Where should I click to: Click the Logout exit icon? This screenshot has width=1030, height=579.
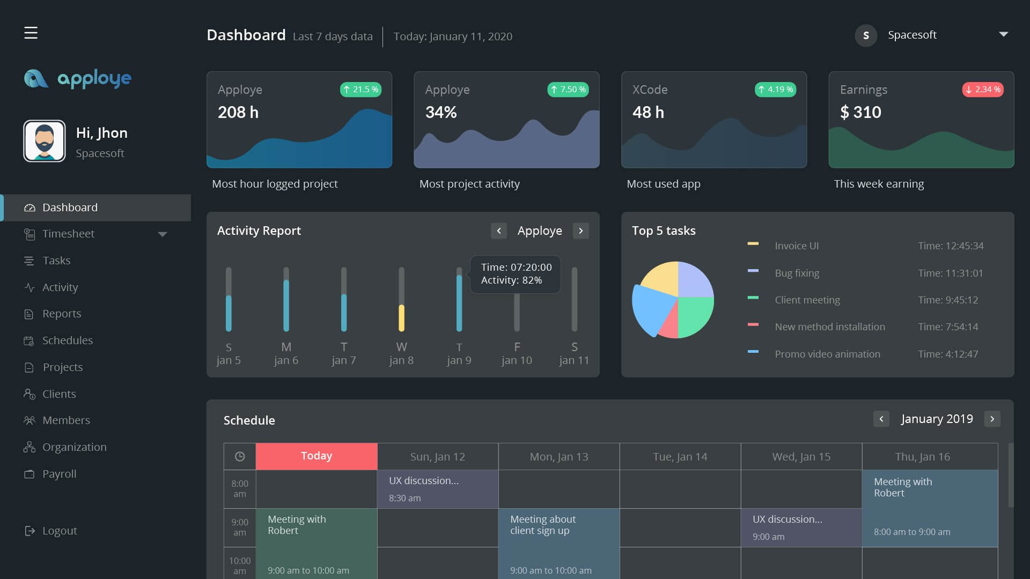pos(29,531)
